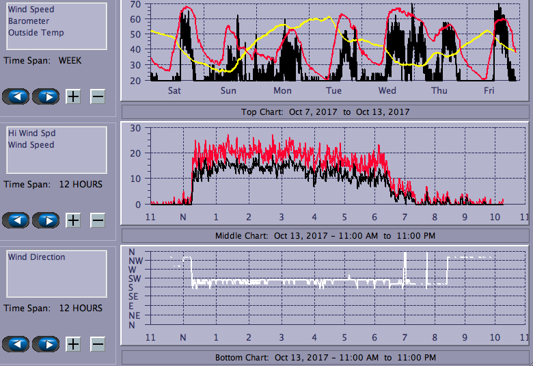
Task: Click the Middle Chart time range bar
Action: point(325,235)
